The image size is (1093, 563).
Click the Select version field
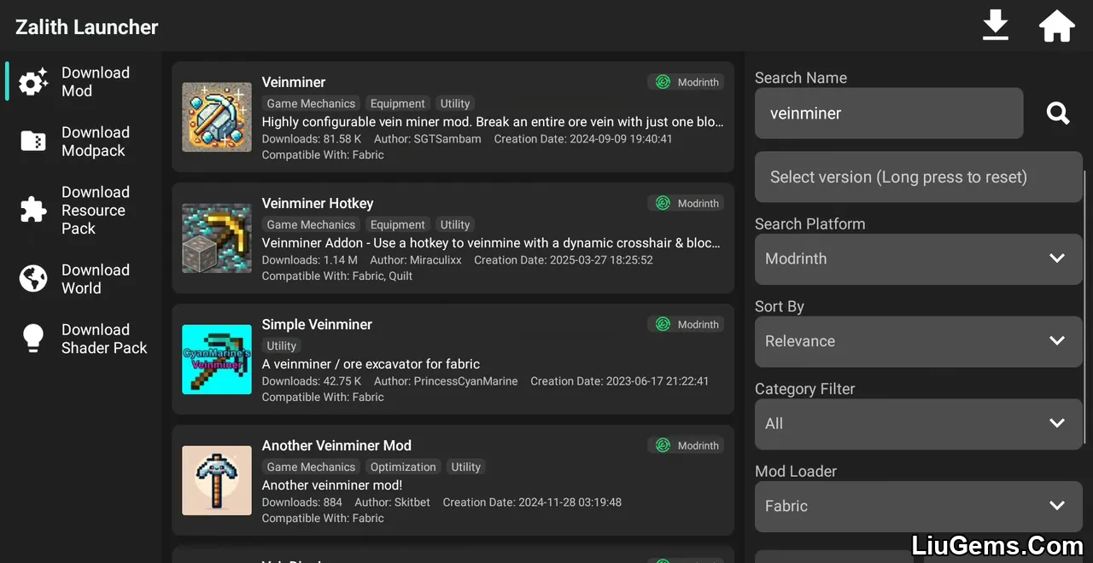click(x=919, y=177)
